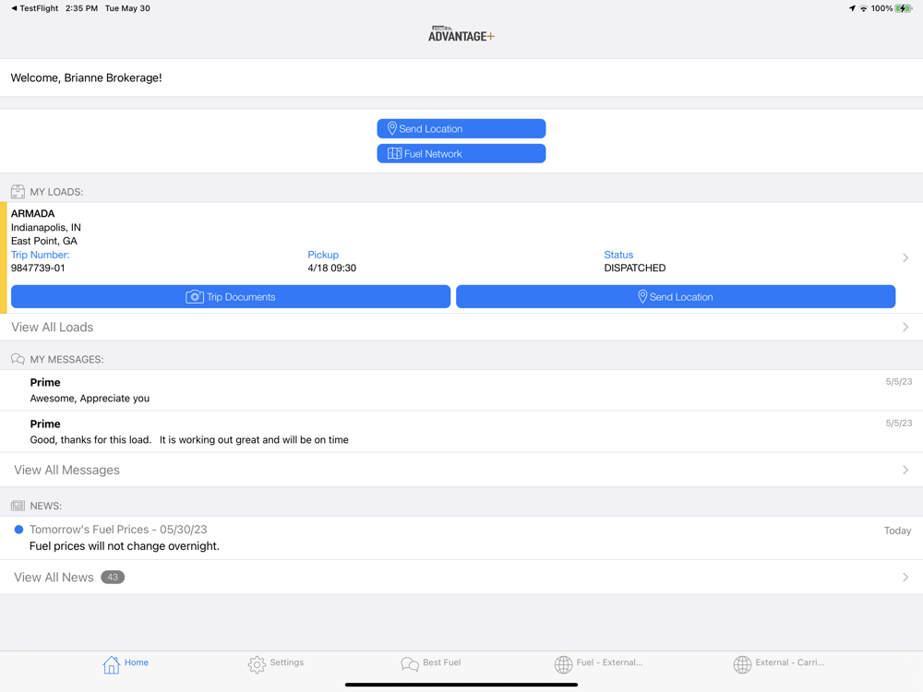Switch to the Settings tab label

click(x=287, y=662)
